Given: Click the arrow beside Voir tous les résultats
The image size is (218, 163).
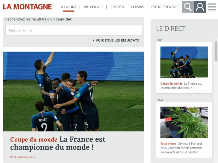Looking at the screenshot, I should click(x=93, y=40).
